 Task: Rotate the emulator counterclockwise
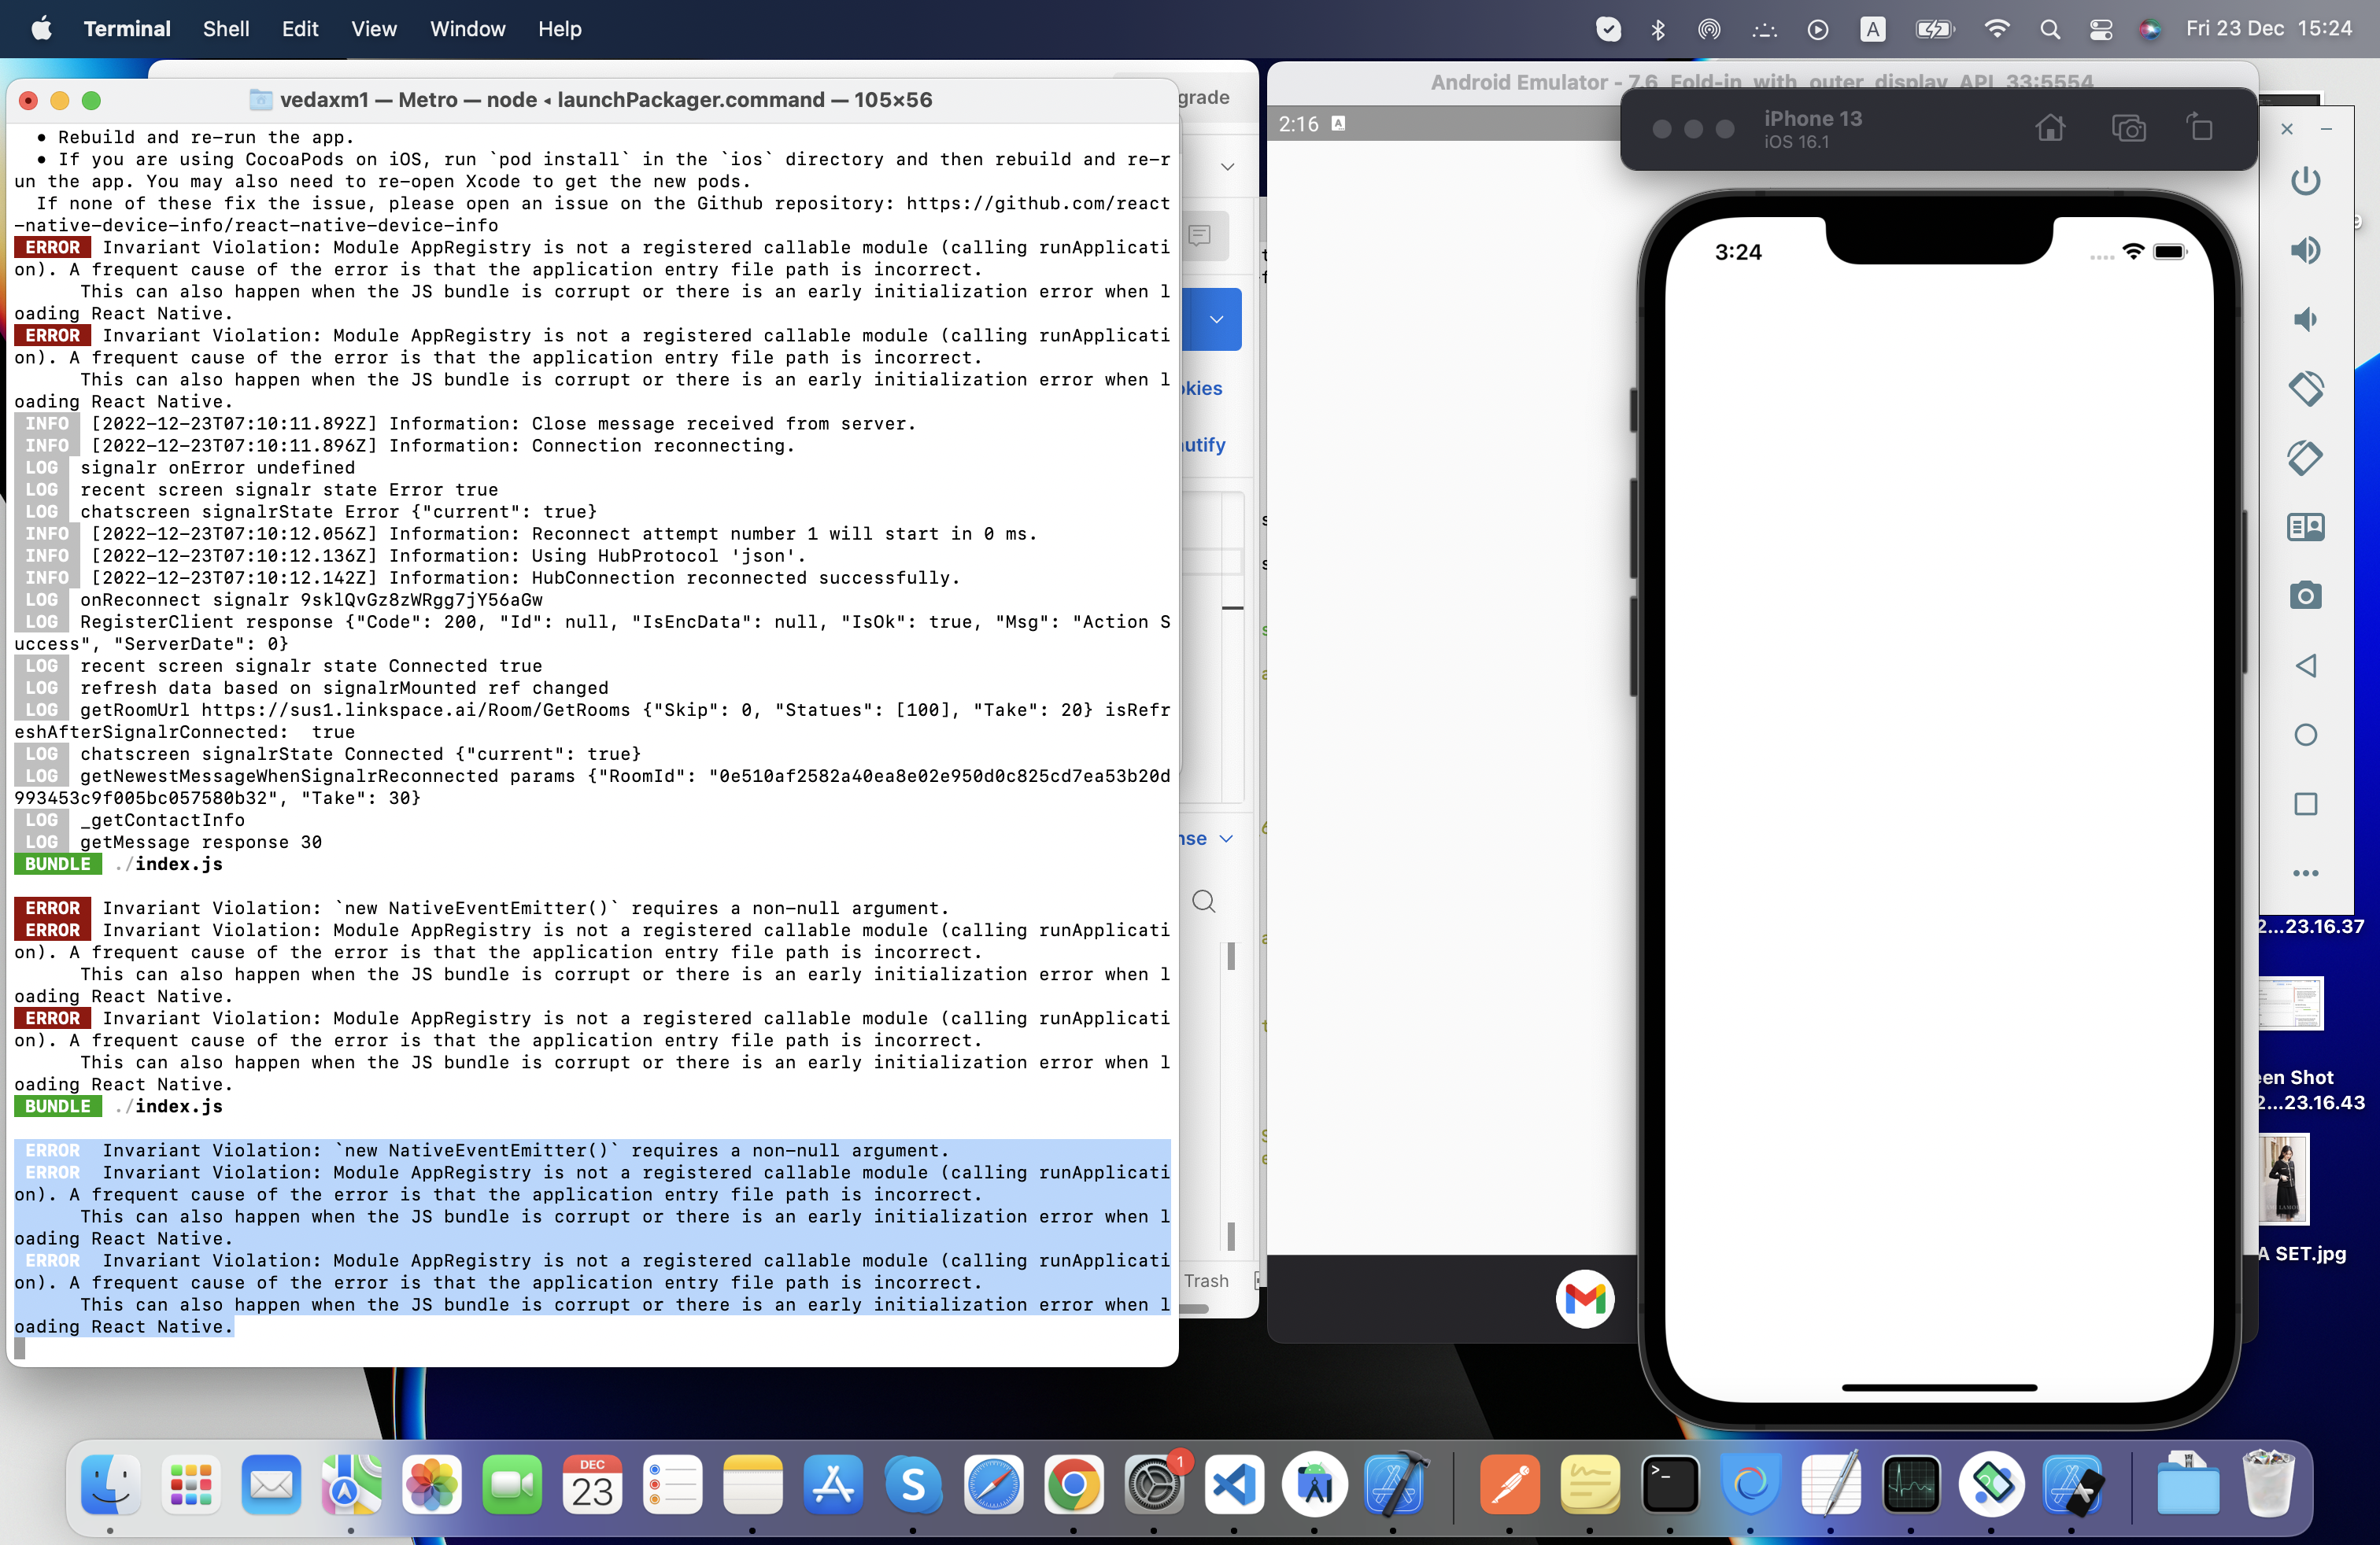point(2307,389)
